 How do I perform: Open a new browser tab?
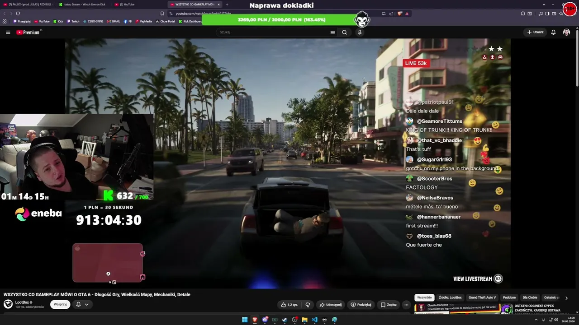point(227,5)
